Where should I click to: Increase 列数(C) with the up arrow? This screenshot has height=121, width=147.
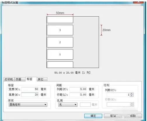pos(132,94)
